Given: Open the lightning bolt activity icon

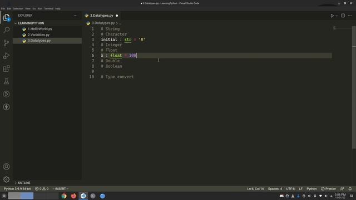Looking at the screenshot, I should [x=6, y=107].
